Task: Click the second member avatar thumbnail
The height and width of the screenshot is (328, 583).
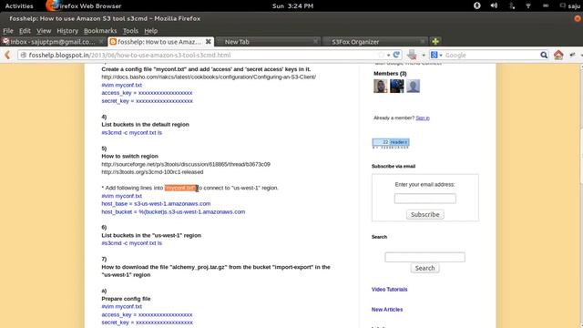Action: 397,86
